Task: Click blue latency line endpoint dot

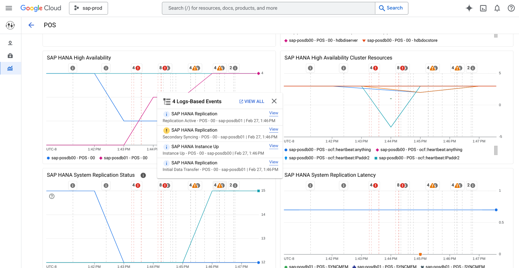Action: click(x=496, y=210)
